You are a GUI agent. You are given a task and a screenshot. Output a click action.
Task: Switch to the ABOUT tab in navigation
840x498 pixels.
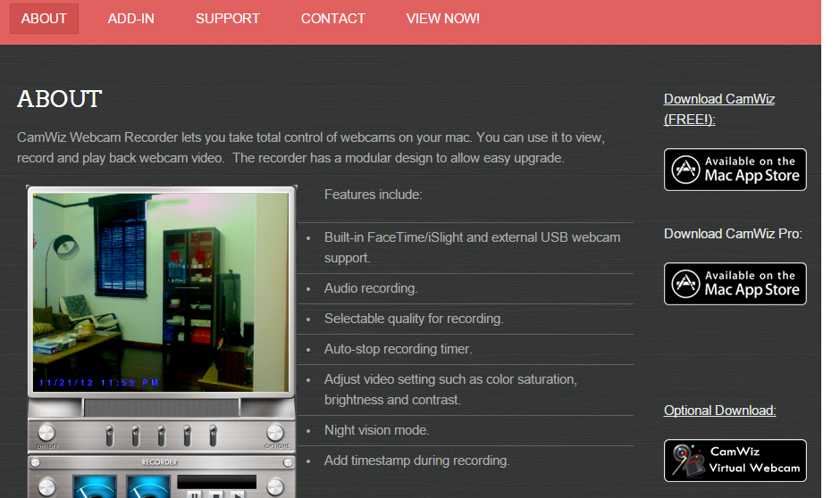click(x=44, y=19)
